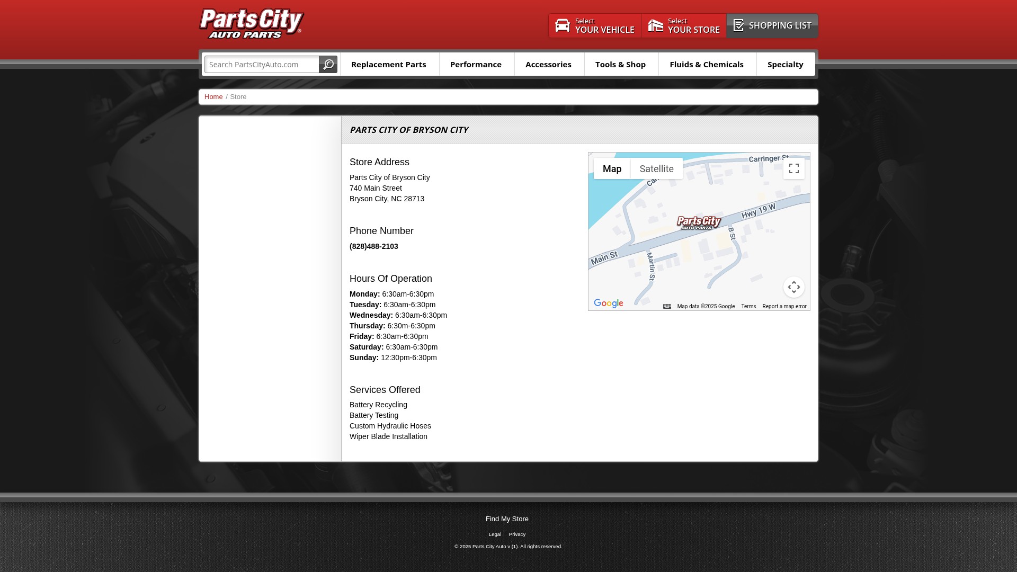
Task: Click the Google logo on the map
Action: pos(609,303)
